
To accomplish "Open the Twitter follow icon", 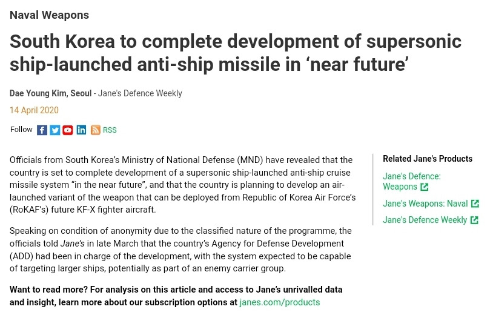I will [55, 130].
